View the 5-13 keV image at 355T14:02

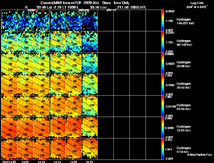[x=9, y=149]
